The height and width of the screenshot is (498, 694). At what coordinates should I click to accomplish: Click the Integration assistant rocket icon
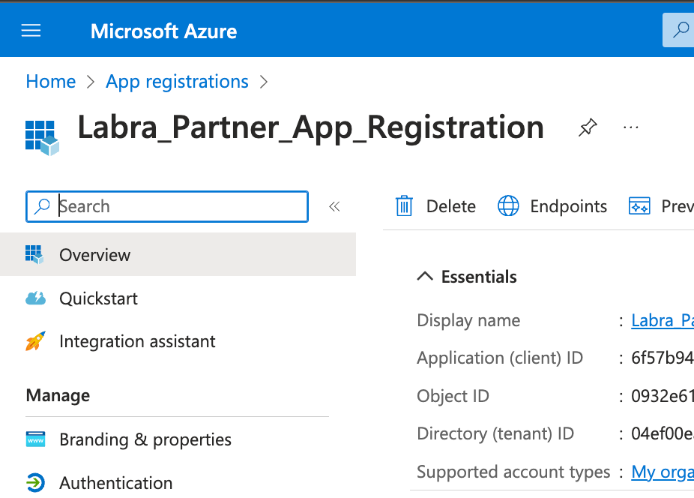click(35, 341)
